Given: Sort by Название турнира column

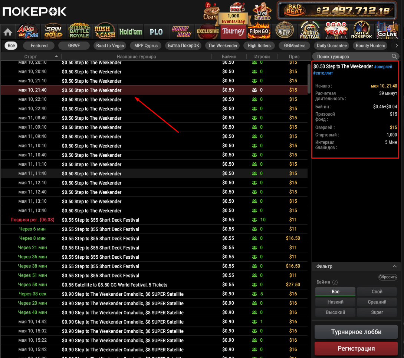Looking at the screenshot, I should [x=136, y=57].
